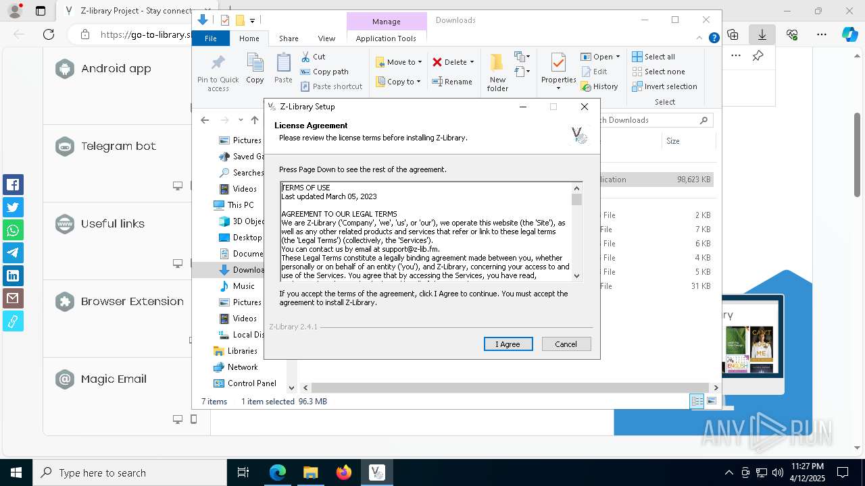Click the Manage contextual tab
This screenshot has width=865, height=486.
[x=387, y=22]
